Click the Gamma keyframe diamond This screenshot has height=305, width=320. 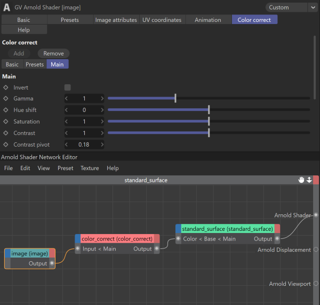[6, 99]
